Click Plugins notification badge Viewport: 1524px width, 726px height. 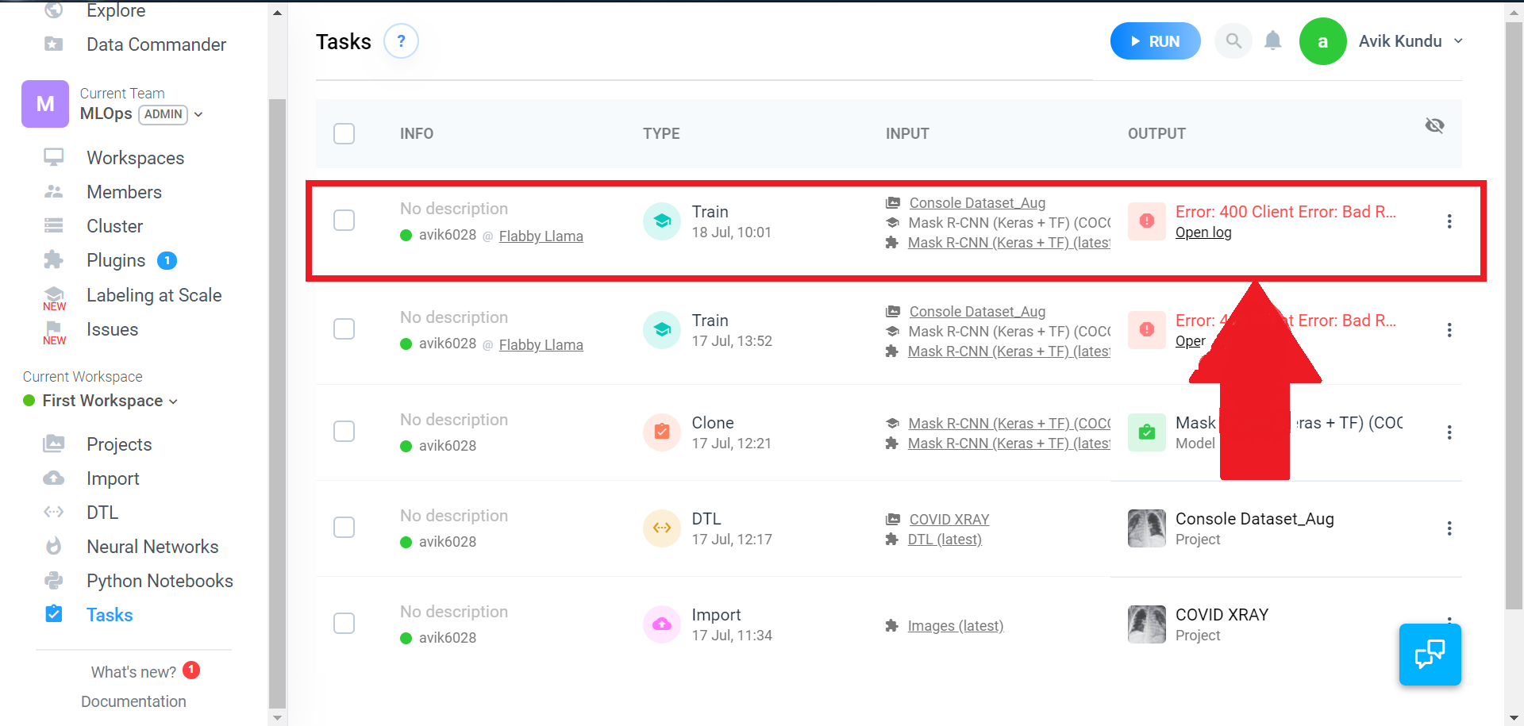point(167,260)
